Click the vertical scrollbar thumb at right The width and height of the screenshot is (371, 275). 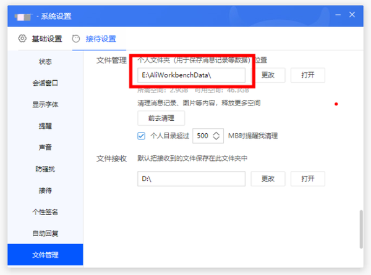click(360, 229)
